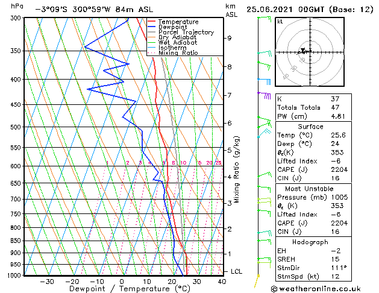Click the 850 hPa pressure axis label
The width and height of the screenshot is (379, 293).
[x=17, y=241]
